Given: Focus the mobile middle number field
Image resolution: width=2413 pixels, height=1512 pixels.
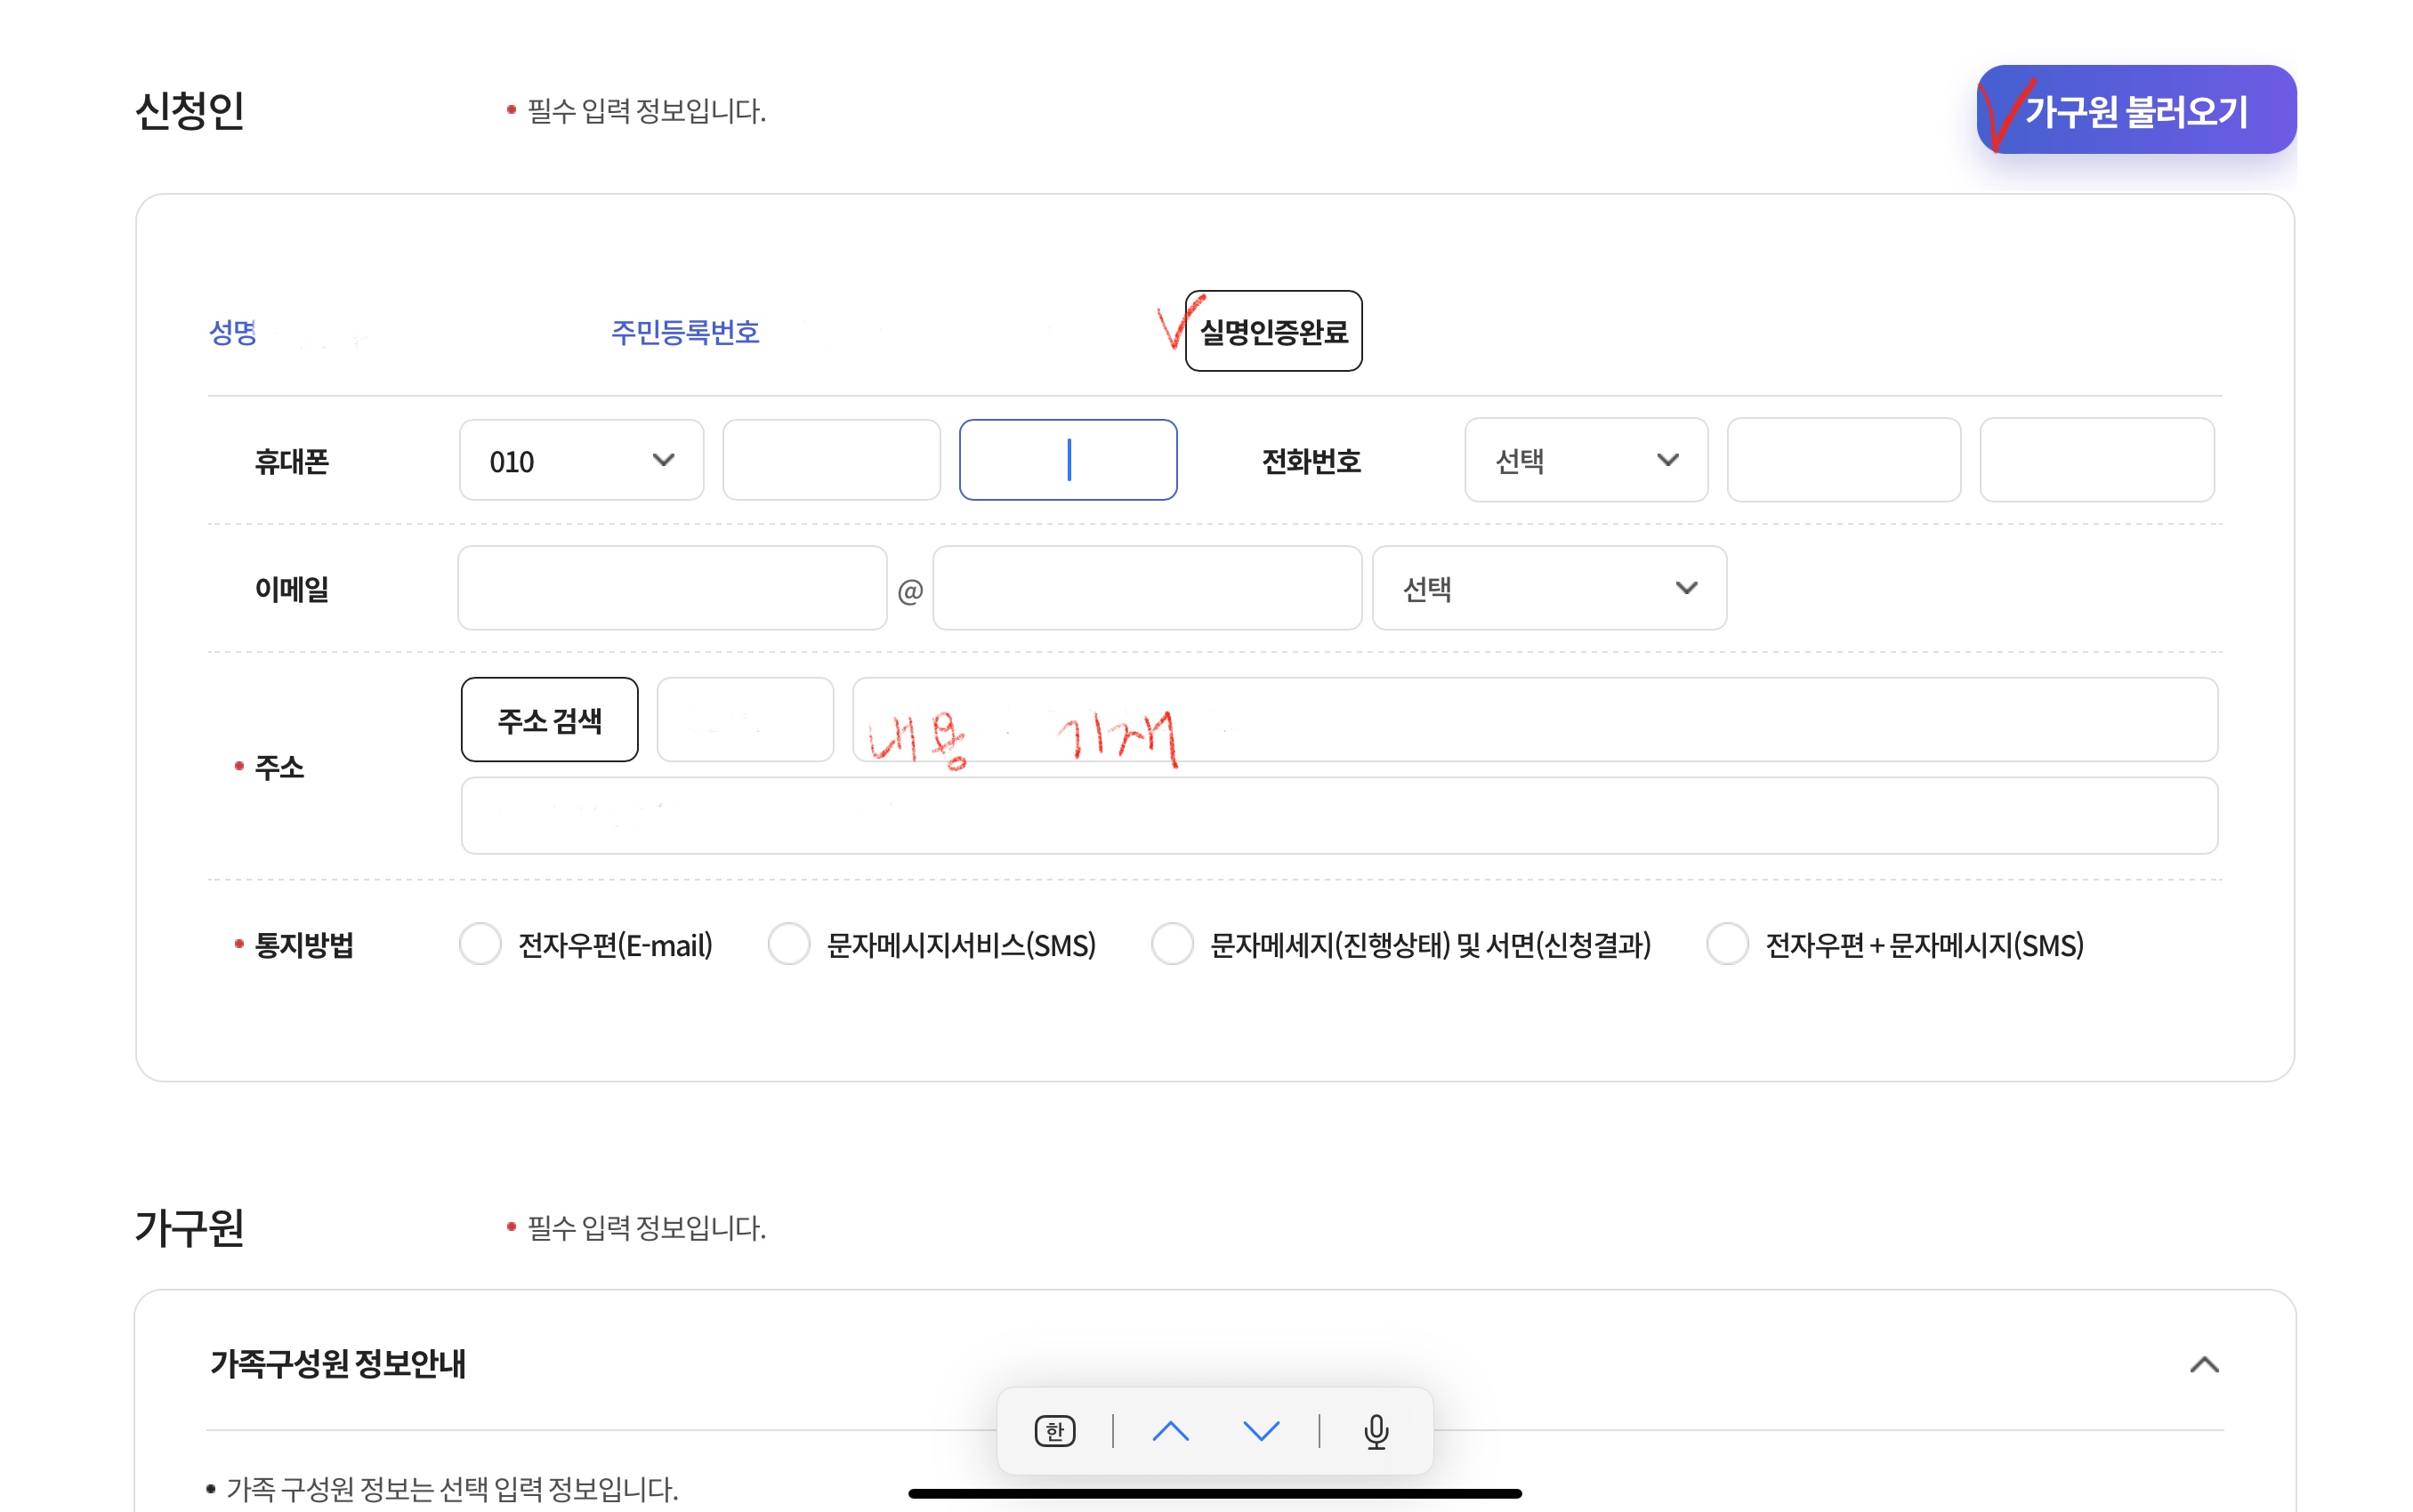Looking at the screenshot, I should pyautogui.click(x=831, y=460).
